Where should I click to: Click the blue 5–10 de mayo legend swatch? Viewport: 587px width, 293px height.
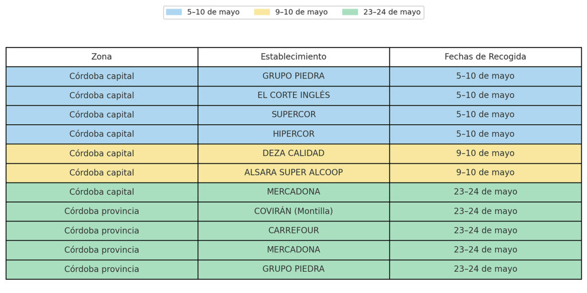coord(174,12)
